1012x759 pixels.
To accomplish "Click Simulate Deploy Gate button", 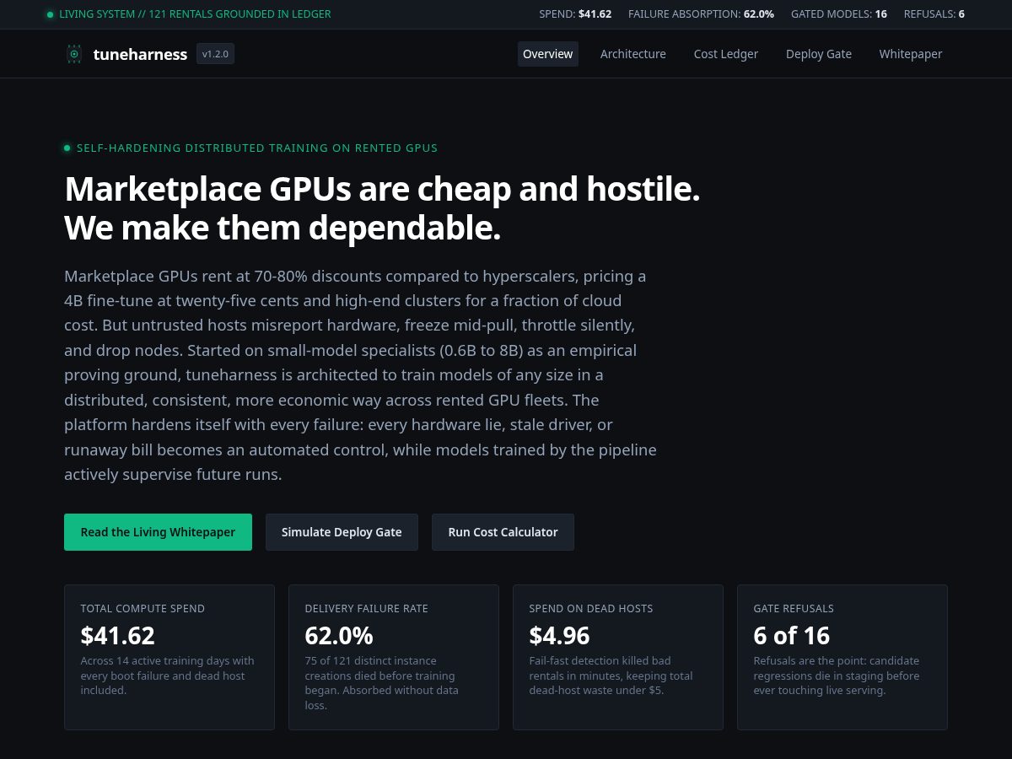I will click(x=342, y=532).
